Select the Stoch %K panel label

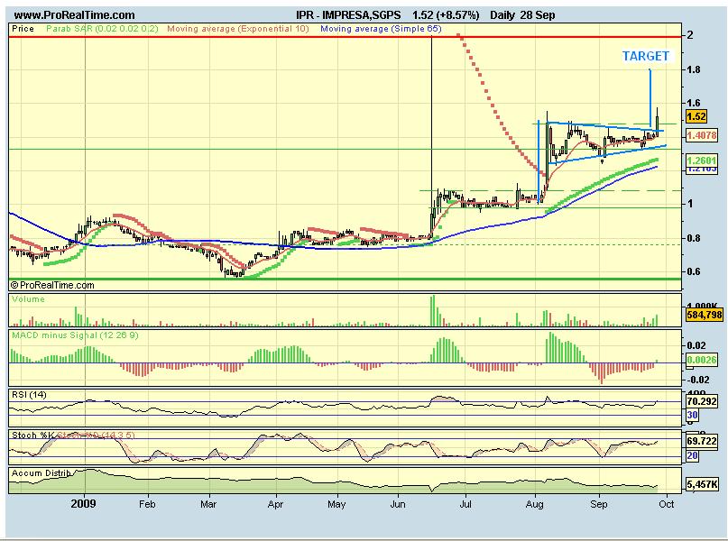click(33, 436)
